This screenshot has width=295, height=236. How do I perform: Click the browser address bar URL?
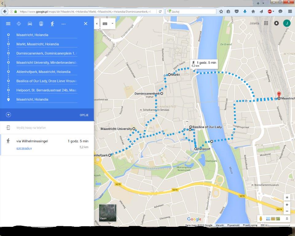coord(85,11)
